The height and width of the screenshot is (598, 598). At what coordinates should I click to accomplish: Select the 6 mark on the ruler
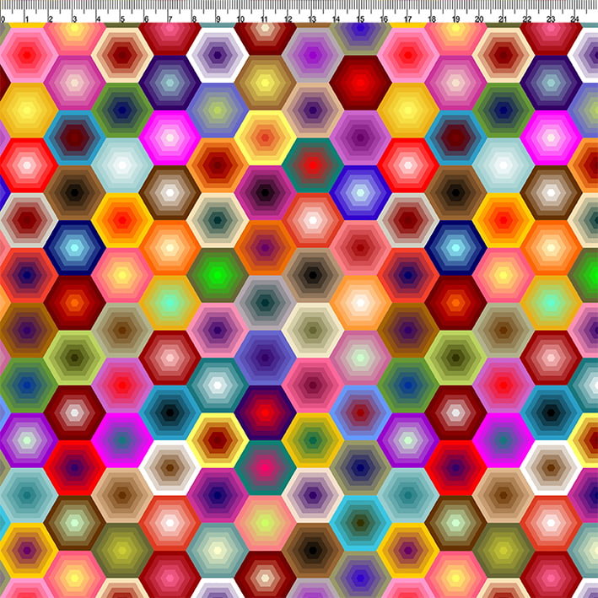(x=146, y=19)
